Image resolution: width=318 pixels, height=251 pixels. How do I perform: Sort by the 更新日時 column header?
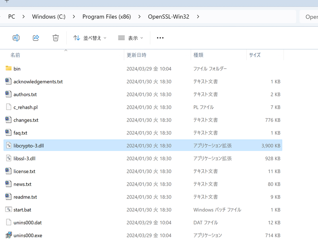[x=136, y=55]
